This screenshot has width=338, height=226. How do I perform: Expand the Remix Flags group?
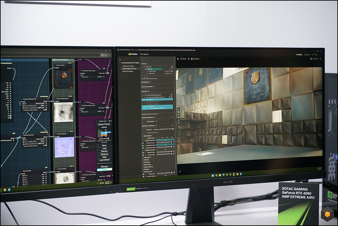click(147, 165)
